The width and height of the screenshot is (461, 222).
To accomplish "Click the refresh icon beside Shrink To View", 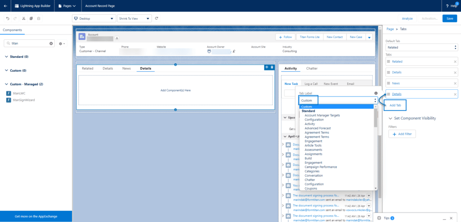I will pos(157,18).
